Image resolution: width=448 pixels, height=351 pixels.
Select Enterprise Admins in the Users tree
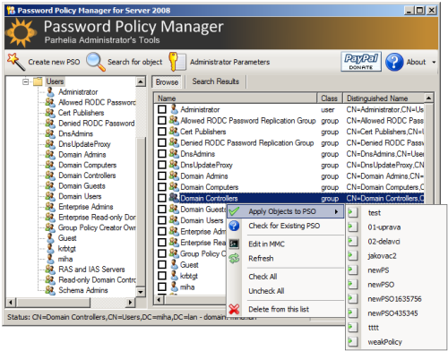coord(86,207)
